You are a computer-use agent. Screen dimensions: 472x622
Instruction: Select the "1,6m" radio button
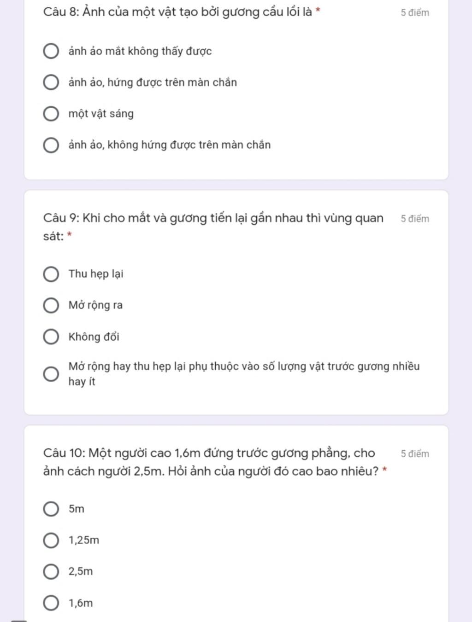tap(51, 603)
